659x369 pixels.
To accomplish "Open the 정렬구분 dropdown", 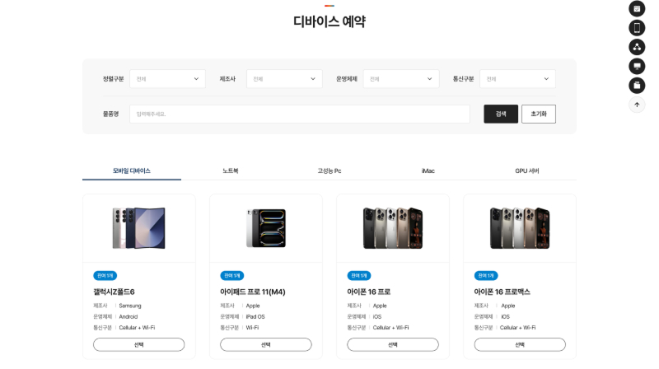I will click(x=167, y=79).
